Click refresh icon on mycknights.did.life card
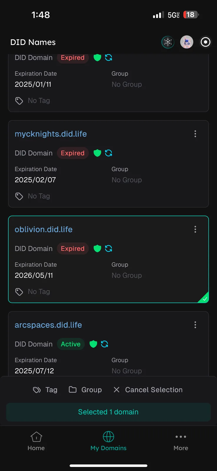This screenshot has width=217, height=471. (x=108, y=153)
